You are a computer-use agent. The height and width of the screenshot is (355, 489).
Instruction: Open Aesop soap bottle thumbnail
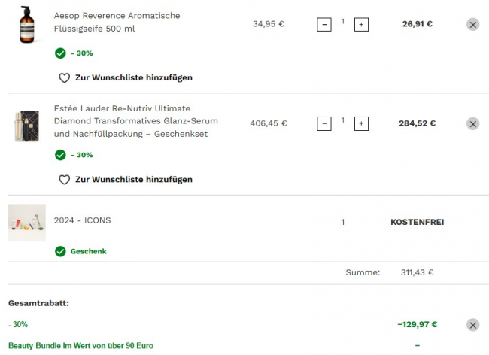pyautogui.click(x=27, y=25)
